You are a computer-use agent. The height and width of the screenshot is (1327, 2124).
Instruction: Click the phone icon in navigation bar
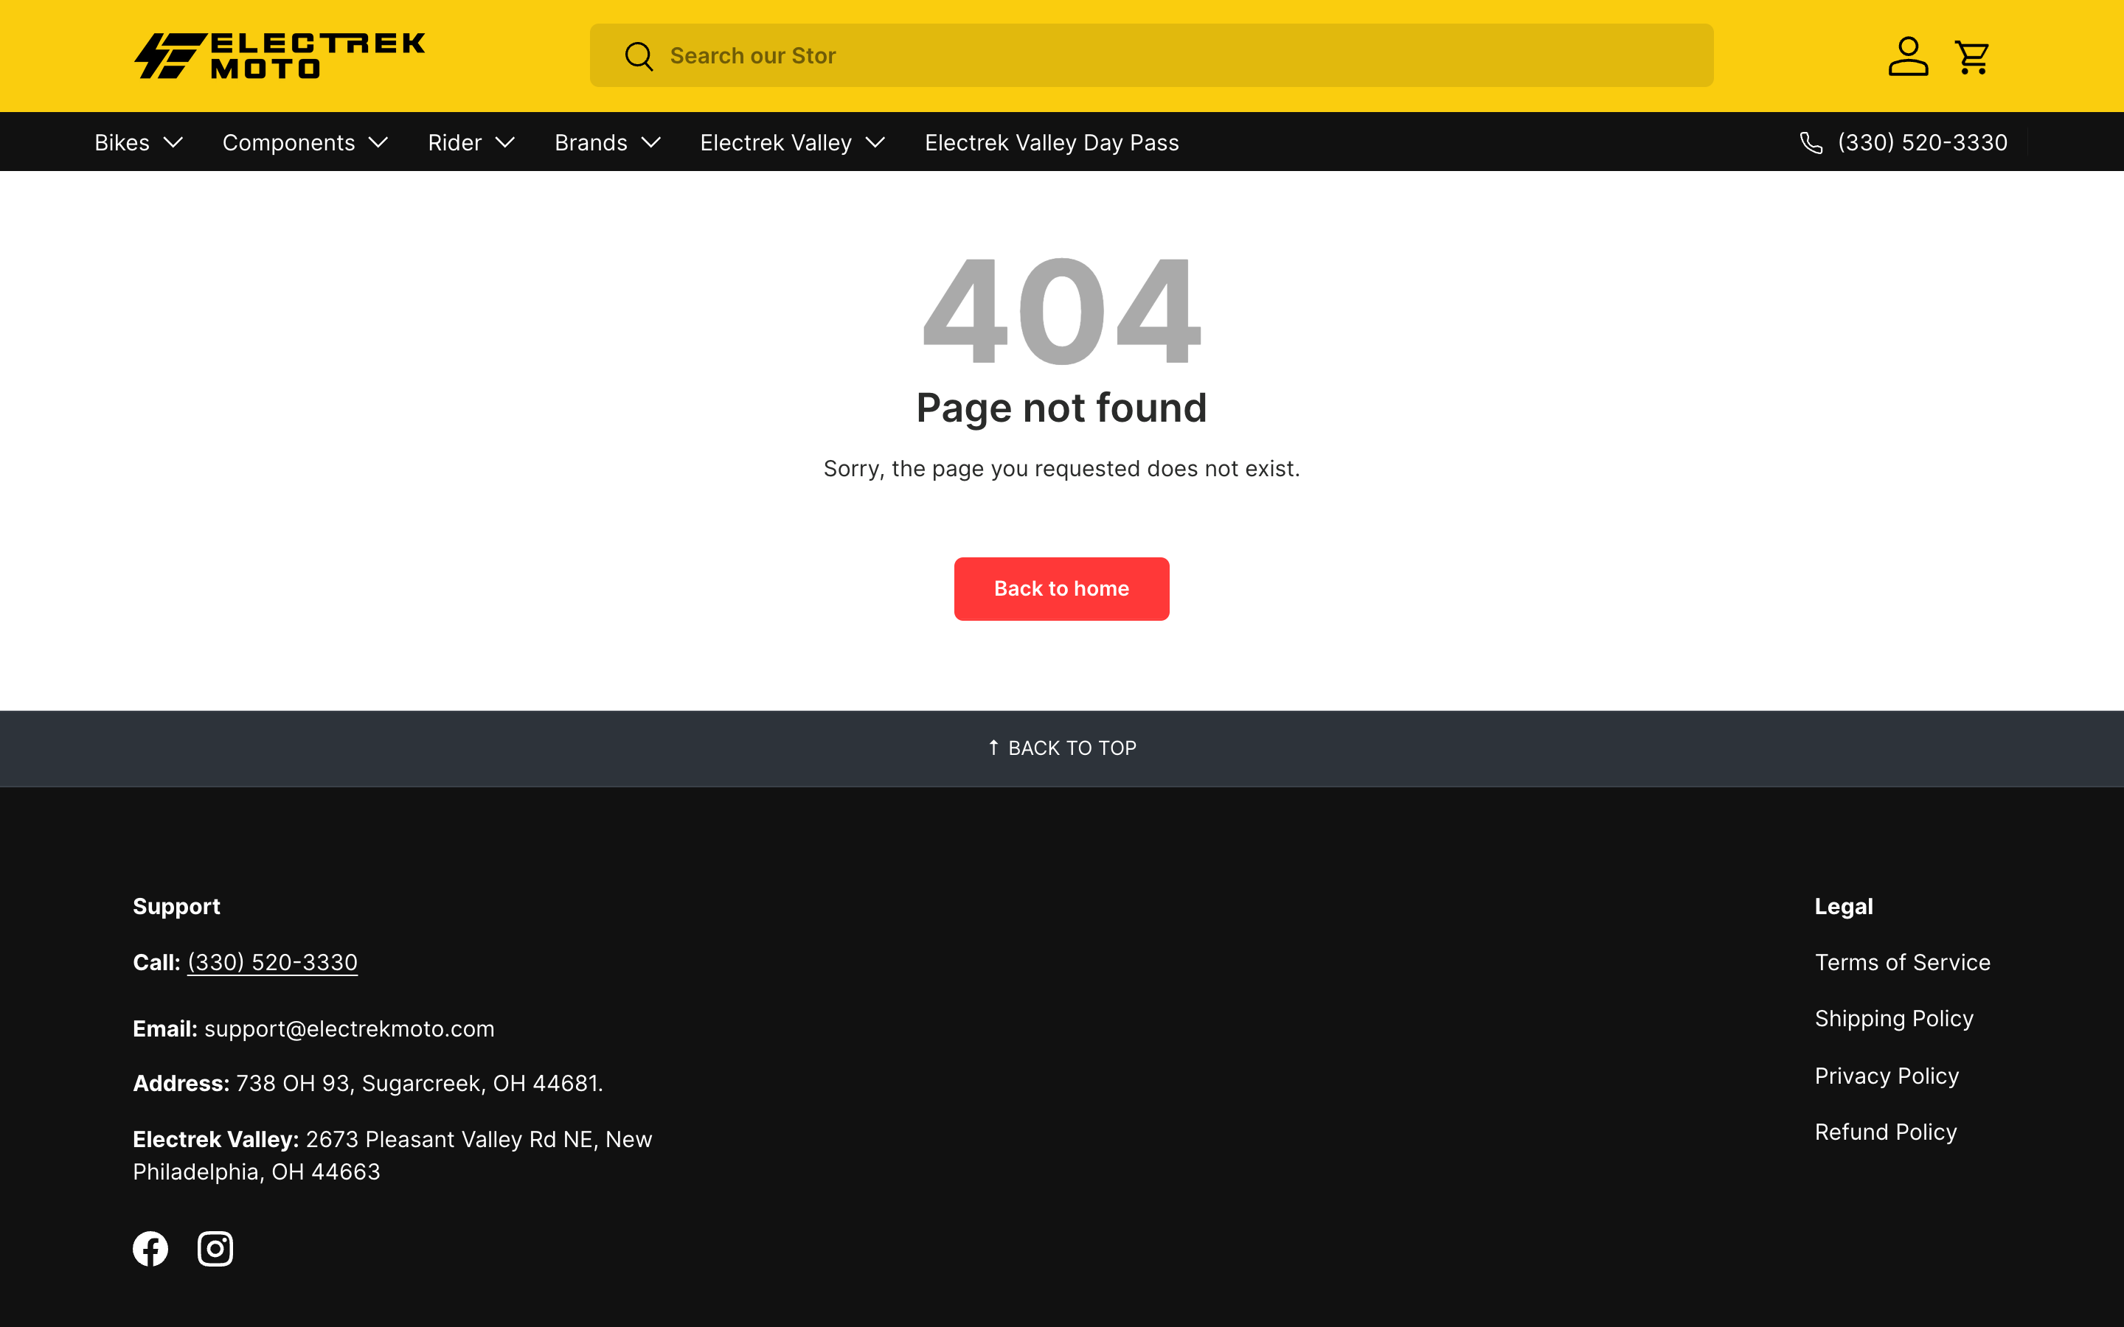(1811, 142)
